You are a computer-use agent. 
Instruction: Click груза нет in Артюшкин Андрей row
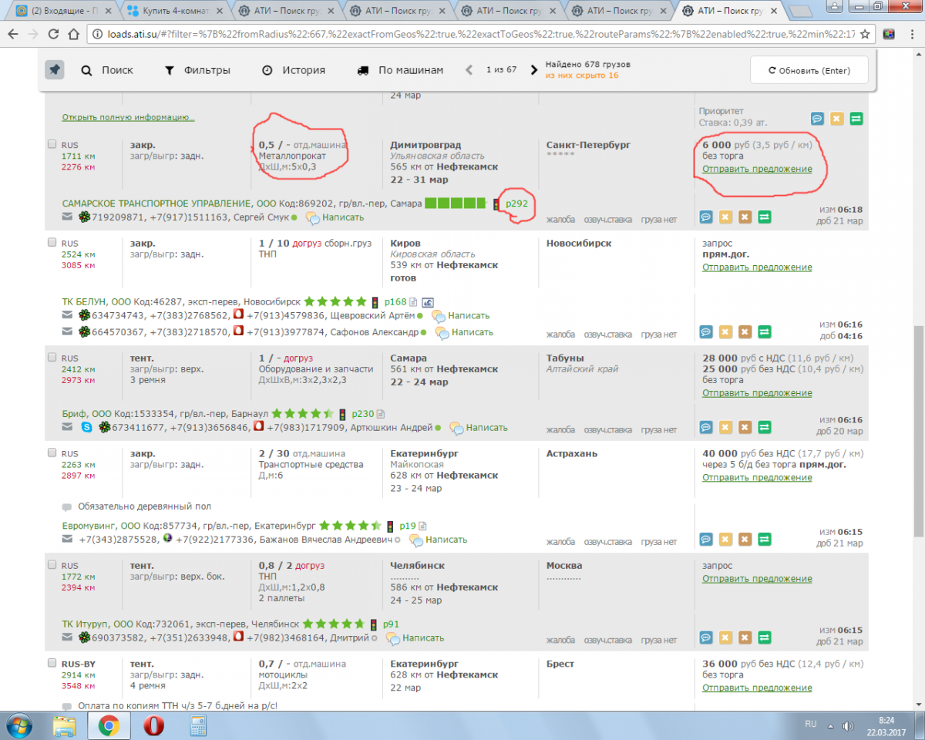coord(658,430)
